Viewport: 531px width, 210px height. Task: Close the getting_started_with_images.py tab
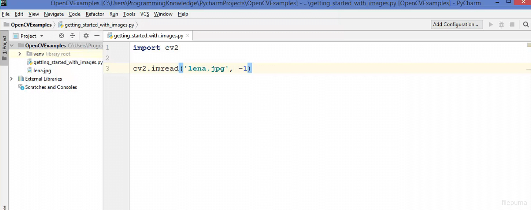(187, 36)
